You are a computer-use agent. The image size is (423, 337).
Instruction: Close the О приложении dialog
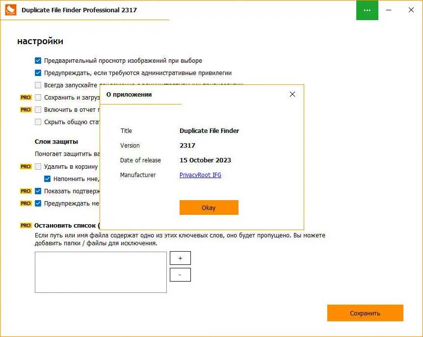click(x=292, y=94)
